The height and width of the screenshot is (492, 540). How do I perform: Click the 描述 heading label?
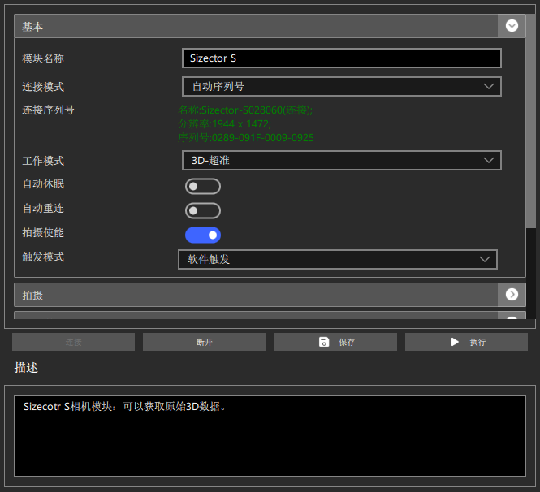point(26,367)
